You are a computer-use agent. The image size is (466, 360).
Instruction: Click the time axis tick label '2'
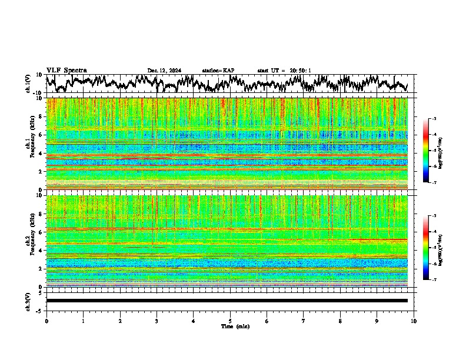click(x=120, y=321)
